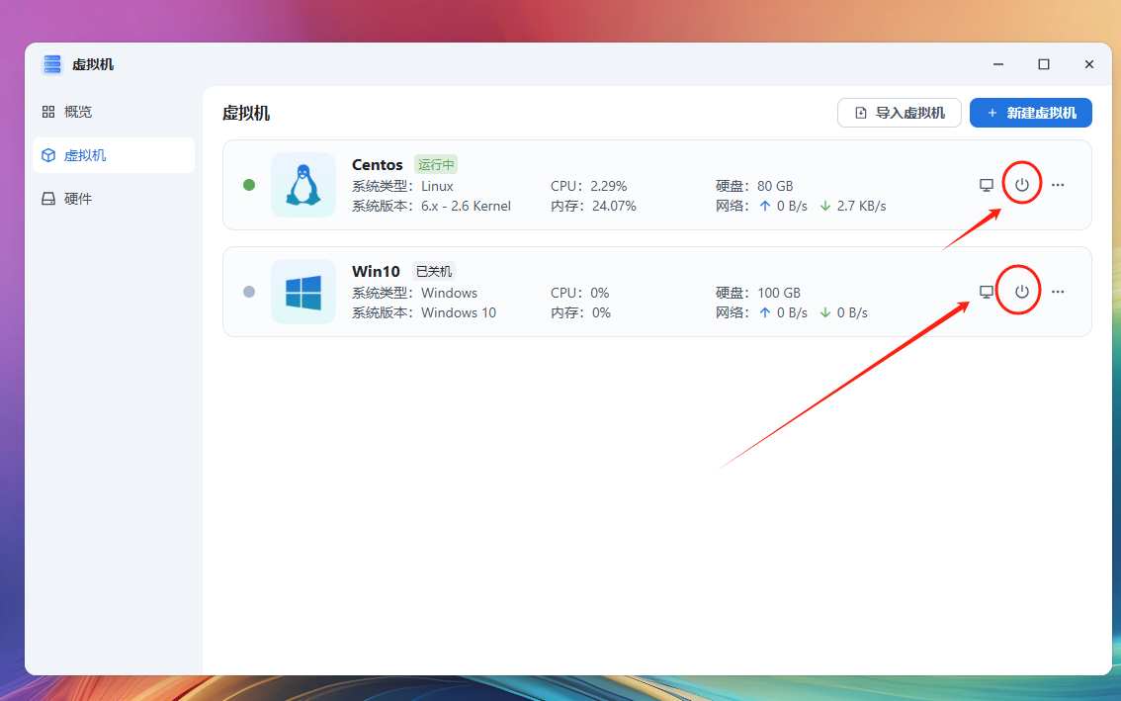Viewport: 1121px width, 701px height.
Task: Click the Centos Linux penguin icon
Action: tap(303, 185)
